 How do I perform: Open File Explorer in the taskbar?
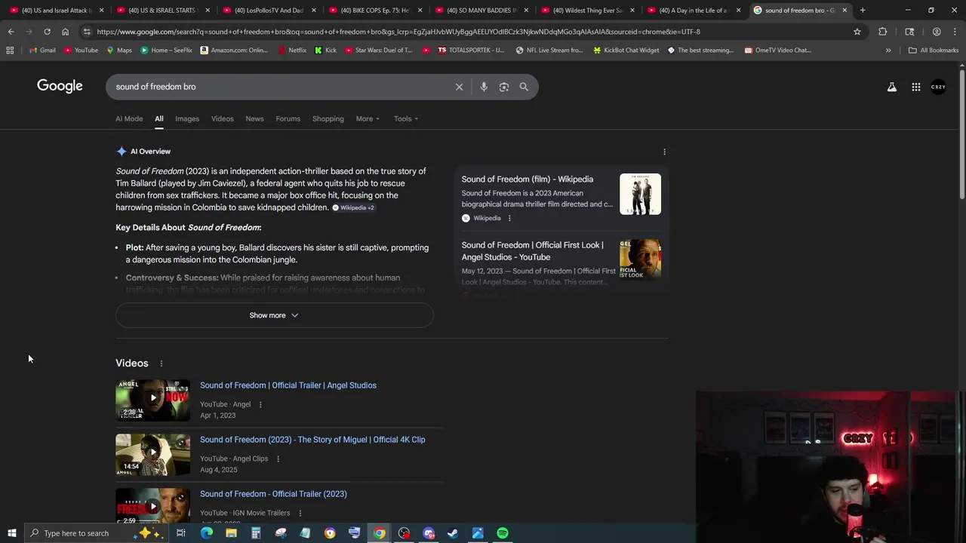click(231, 533)
